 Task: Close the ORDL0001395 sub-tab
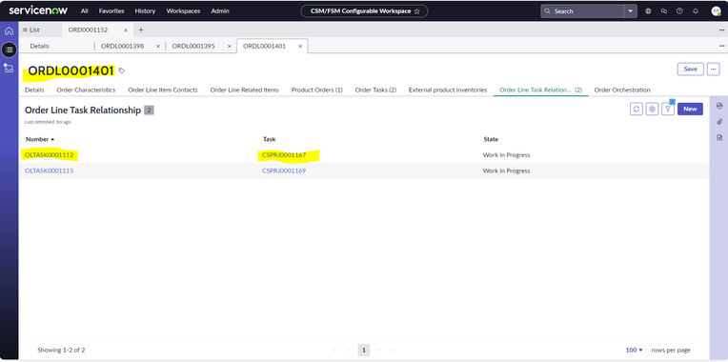(230, 47)
